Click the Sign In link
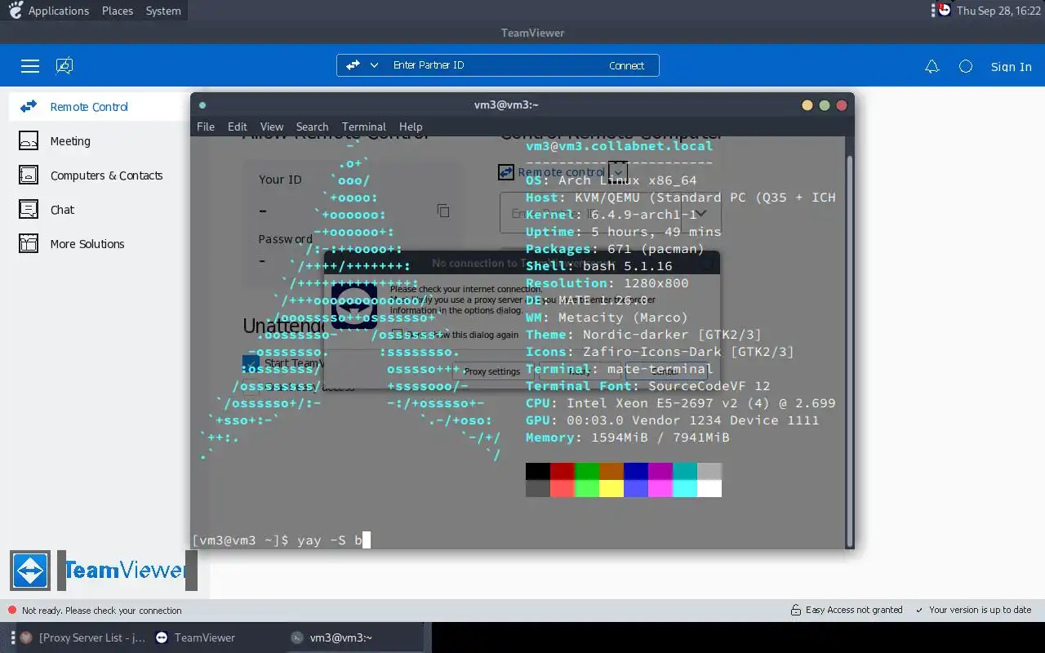1045x653 pixels. tap(1011, 67)
